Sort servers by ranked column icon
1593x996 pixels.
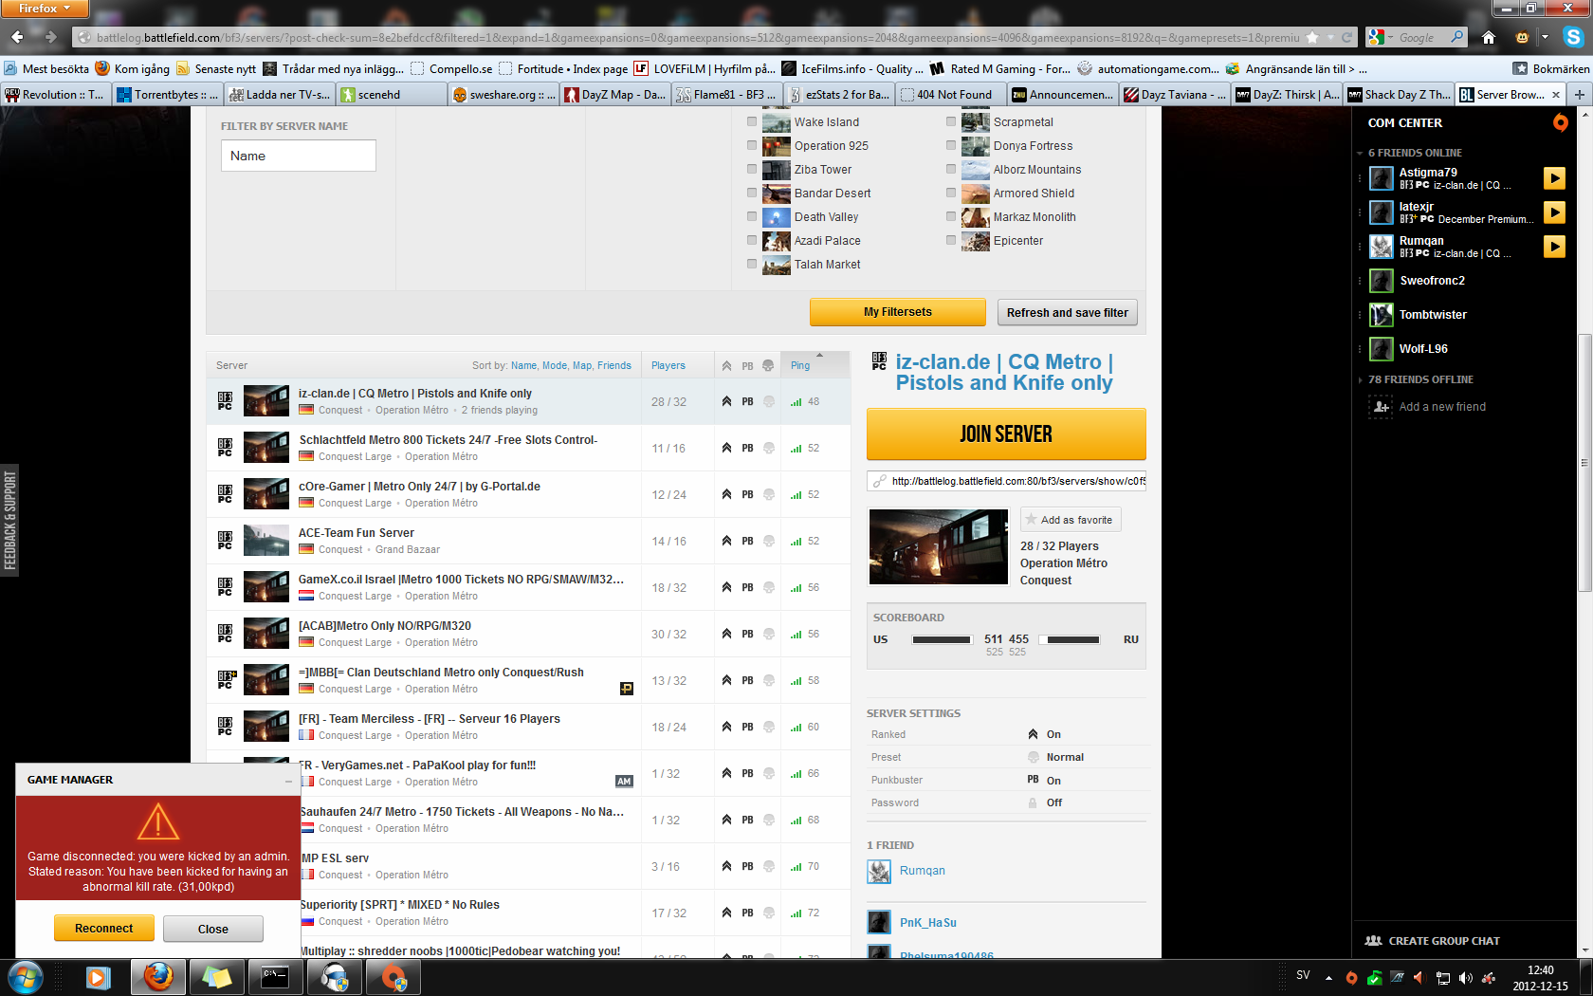pos(726,365)
